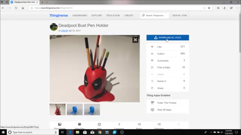The height and width of the screenshot is (135, 241).
Task: Switch to Thing Details tab
Action: pyautogui.click(x=59, y=126)
